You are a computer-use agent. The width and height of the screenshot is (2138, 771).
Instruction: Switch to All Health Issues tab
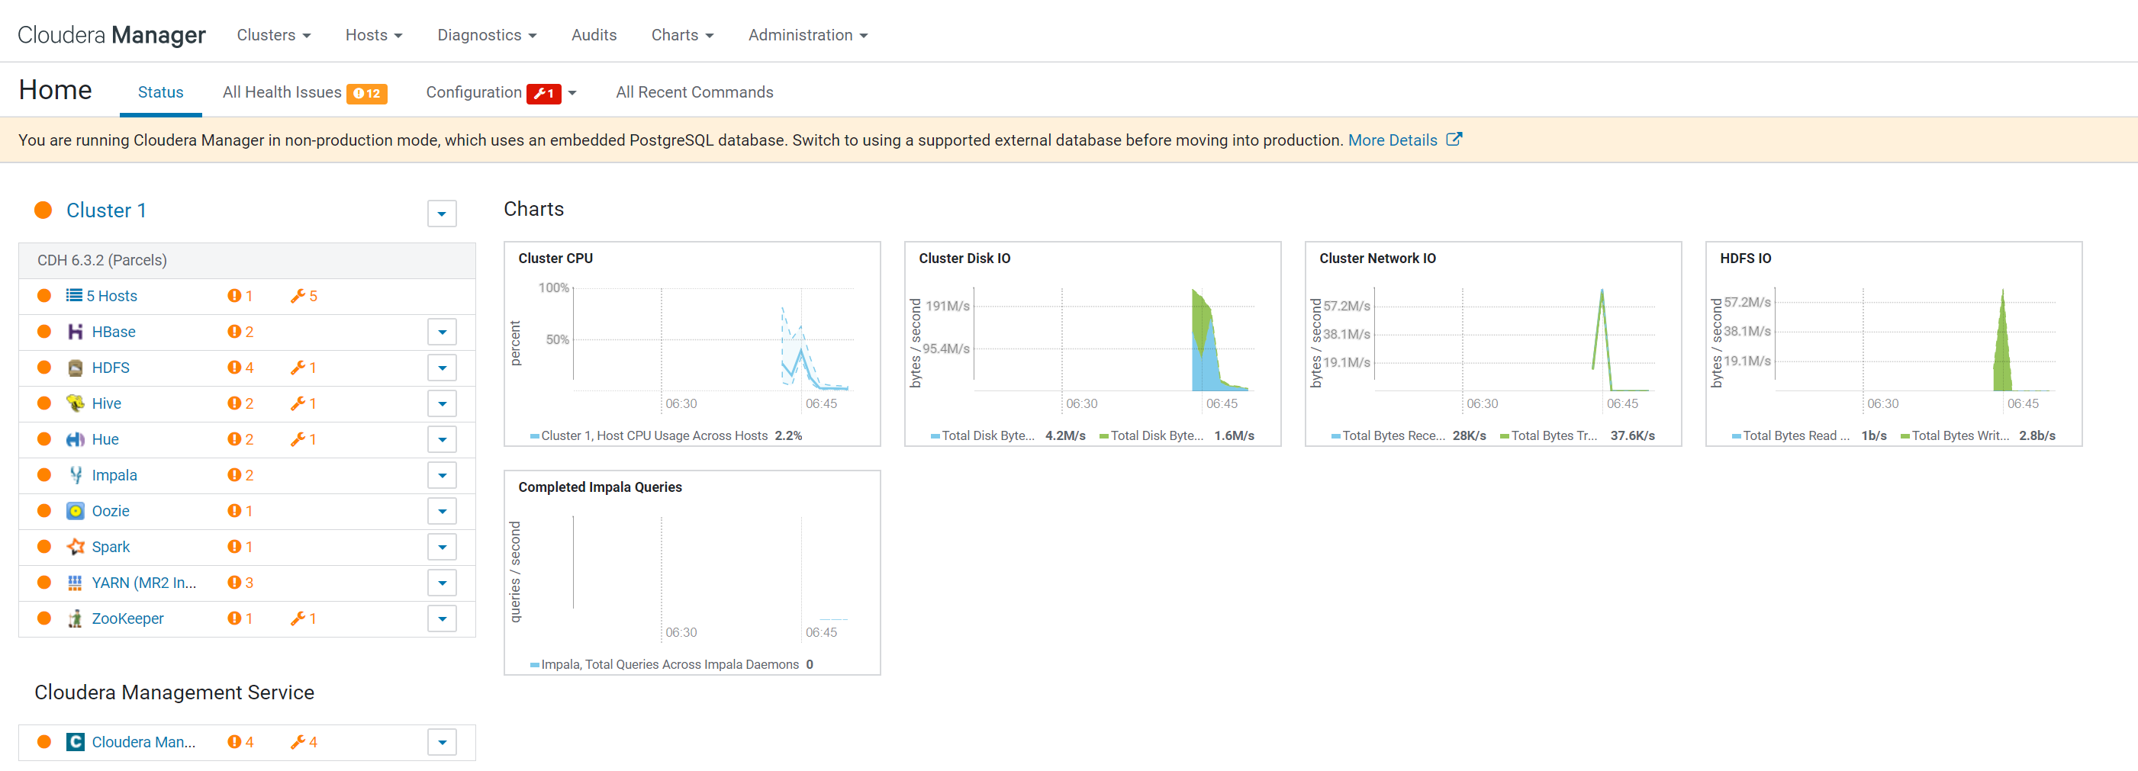pyautogui.click(x=304, y=92)
